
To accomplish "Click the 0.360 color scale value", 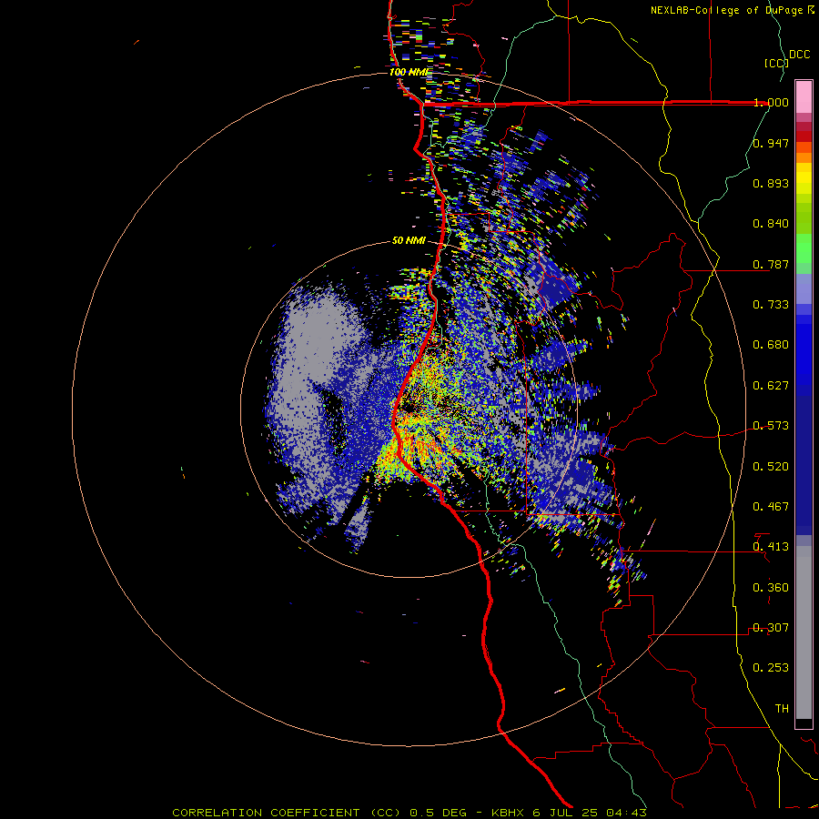I will 771,588.
